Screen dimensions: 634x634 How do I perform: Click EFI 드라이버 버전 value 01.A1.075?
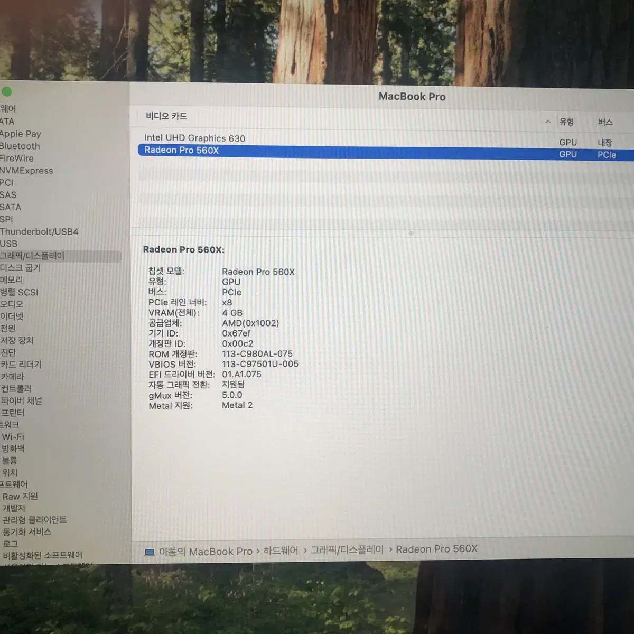point(241,375)
